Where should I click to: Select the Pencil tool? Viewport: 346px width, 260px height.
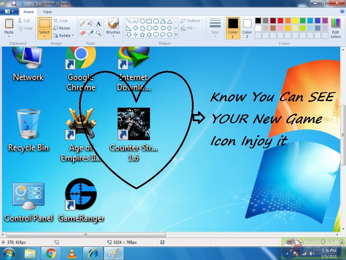tap(82, 24)
